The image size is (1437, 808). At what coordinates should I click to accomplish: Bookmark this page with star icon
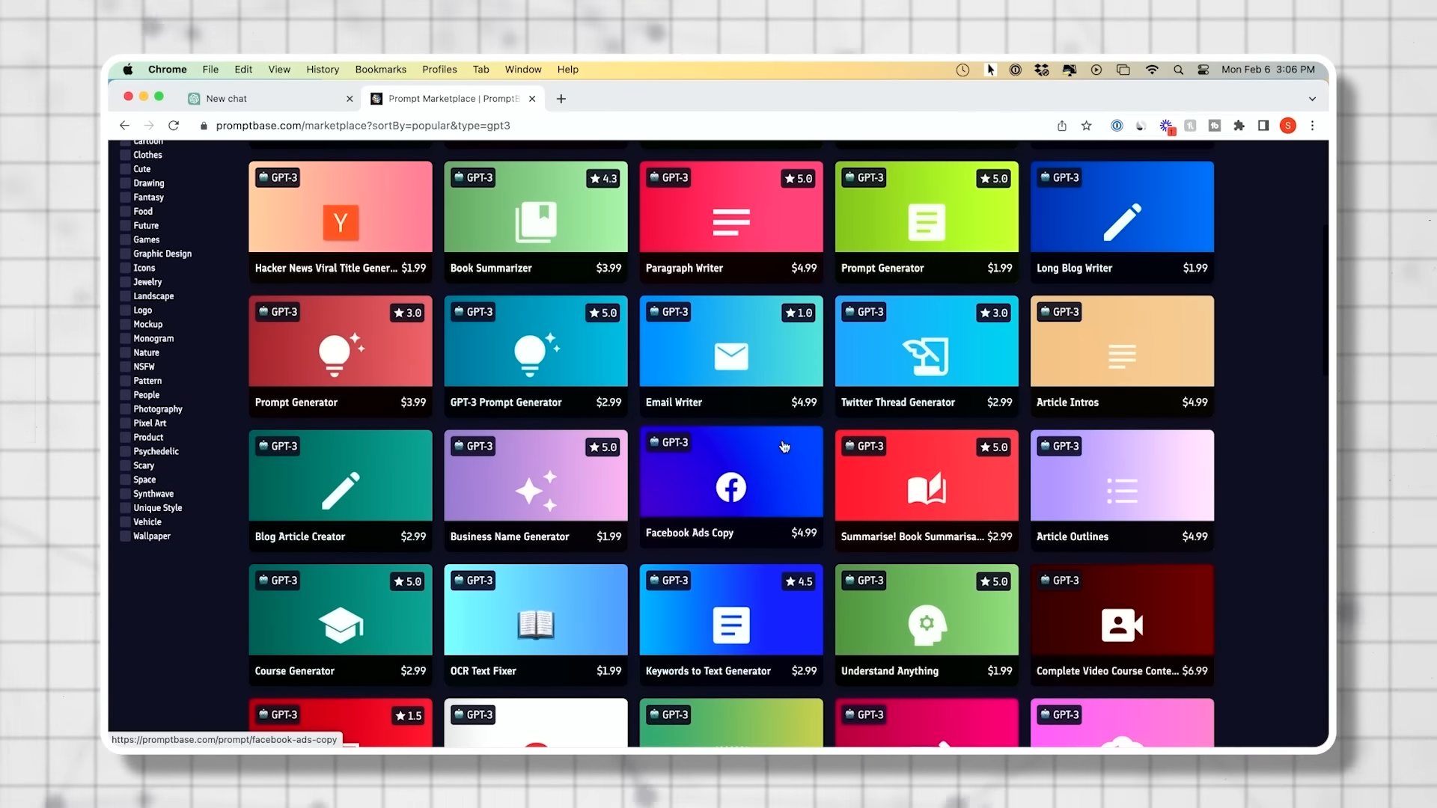[x=1086, y=126]
